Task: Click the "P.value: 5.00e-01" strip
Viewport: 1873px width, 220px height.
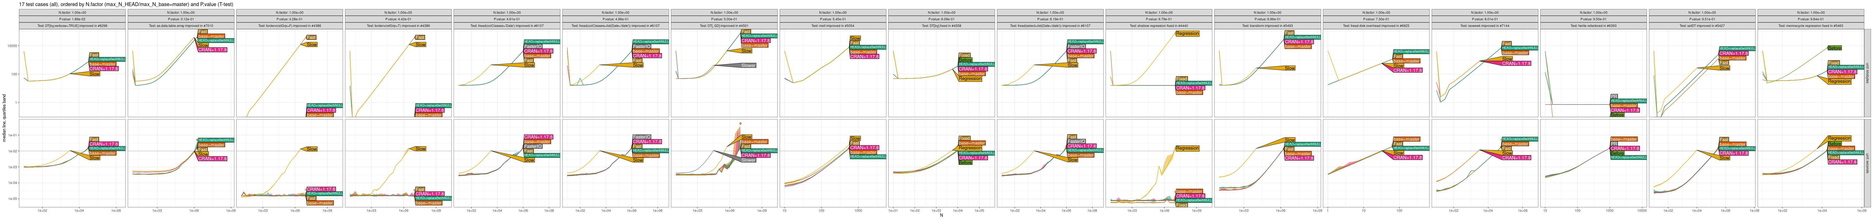Action: click(724, 19)
